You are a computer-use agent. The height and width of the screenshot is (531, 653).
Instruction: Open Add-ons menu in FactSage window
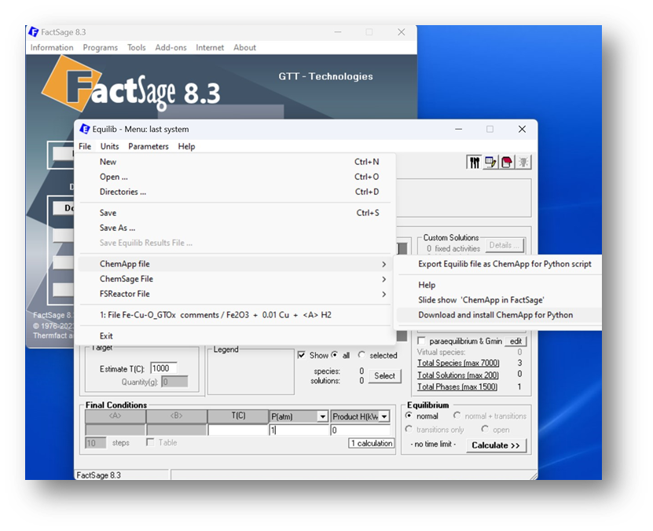pyautogui.click(x=171, y=47)
